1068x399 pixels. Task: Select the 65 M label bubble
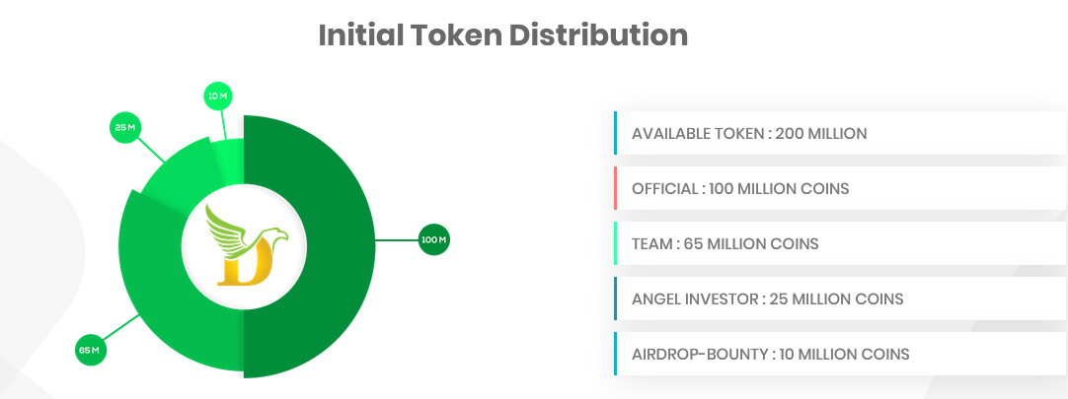point(91,350)
